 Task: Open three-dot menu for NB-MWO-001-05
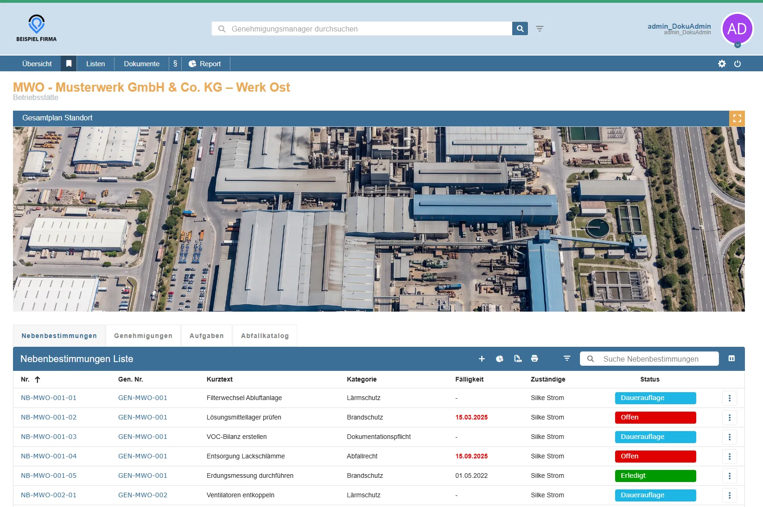730,476
